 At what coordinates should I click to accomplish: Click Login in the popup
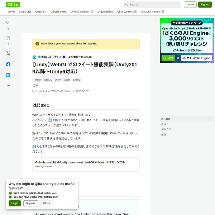tap(15, 203)
